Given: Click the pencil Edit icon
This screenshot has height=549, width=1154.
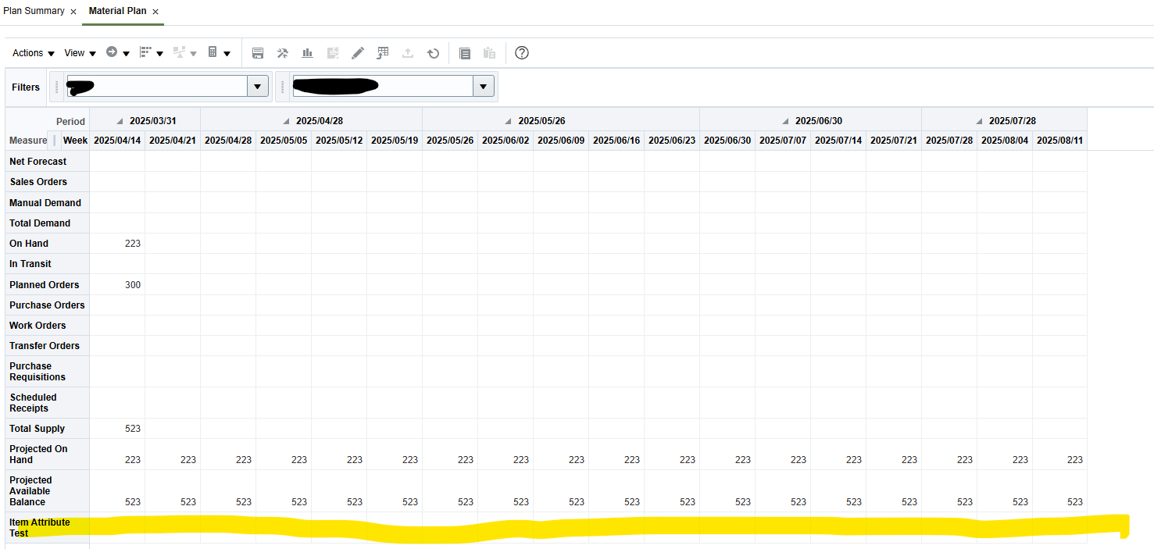Looking at the screenshot, I should 358,53.
